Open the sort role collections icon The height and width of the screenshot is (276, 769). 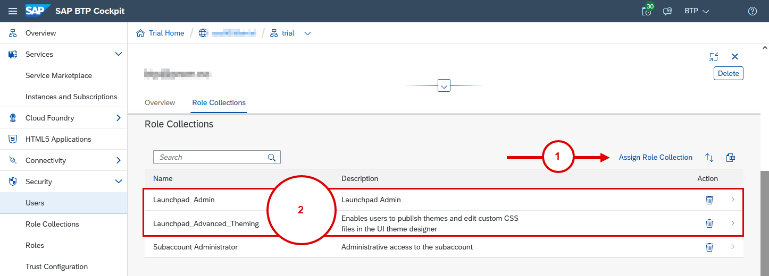[x=709, y=158]
